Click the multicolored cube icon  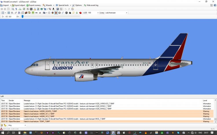tap(53, 13)
